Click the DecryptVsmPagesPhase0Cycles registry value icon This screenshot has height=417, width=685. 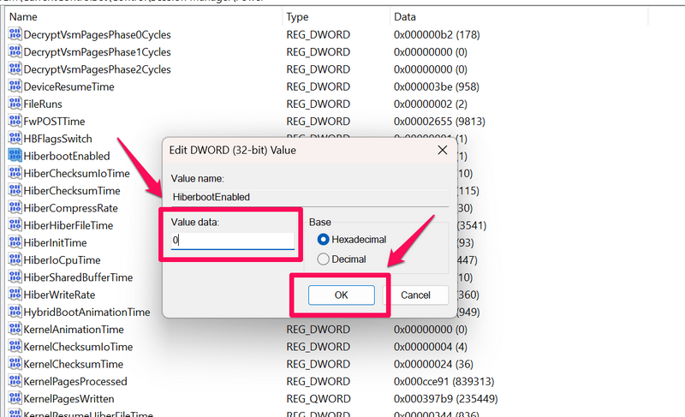pyautogui.click(x=15, y=34)
